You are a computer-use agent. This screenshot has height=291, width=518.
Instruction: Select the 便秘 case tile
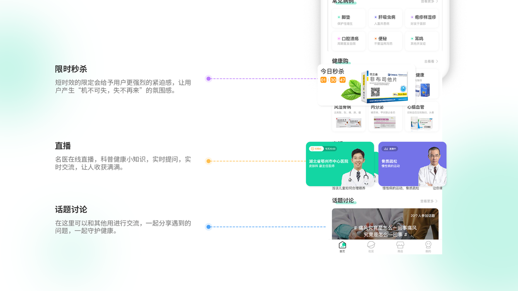(x=385, y=41)
